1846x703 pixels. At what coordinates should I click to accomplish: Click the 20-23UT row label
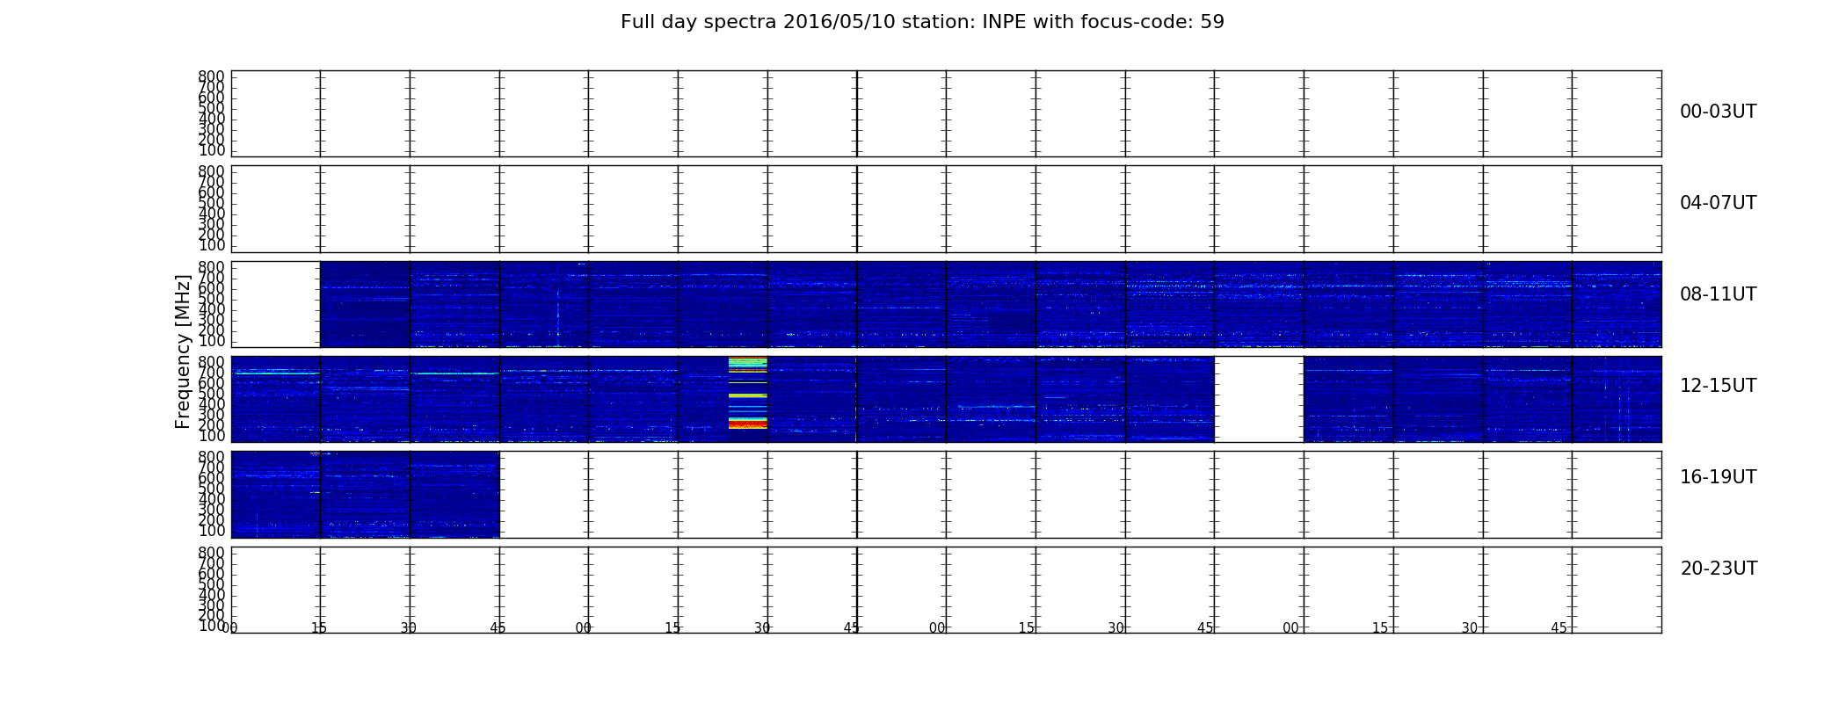click(1719, 569)
